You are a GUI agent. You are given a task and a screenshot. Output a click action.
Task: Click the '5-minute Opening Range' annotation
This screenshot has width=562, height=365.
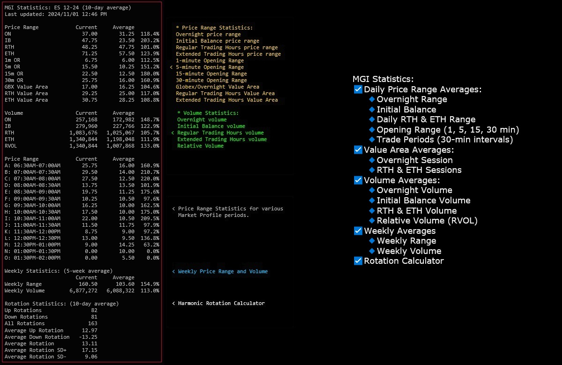(x=210, y=67)
